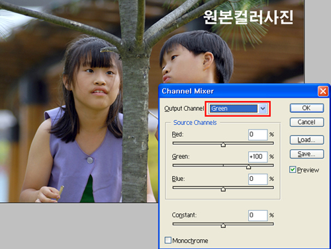
Task: Click the Constant percentage input field
Action: pyautogui.click(x=258, y=215)
